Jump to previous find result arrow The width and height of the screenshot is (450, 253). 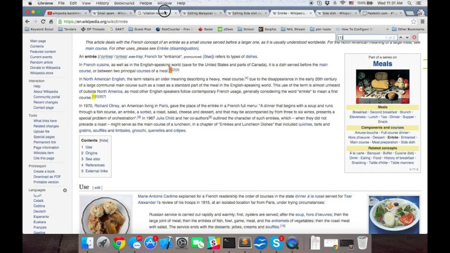coord(401,37)
